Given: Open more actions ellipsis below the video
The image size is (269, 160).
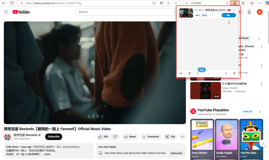Looking at the screenshot, I should [183, 137].
